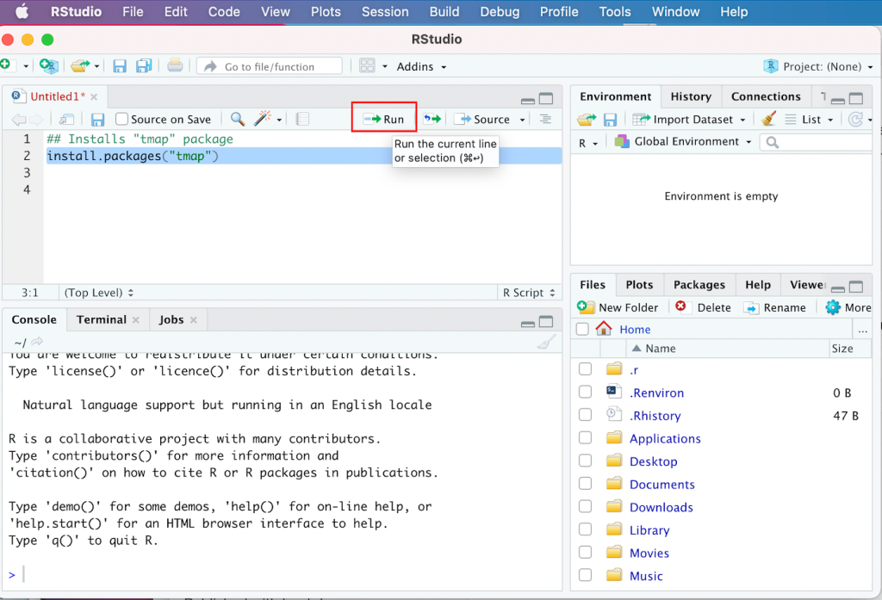This screenshot has width=882, height=600.
Task: Load a workspace in Environment pane
Action: tap(587, 119)
